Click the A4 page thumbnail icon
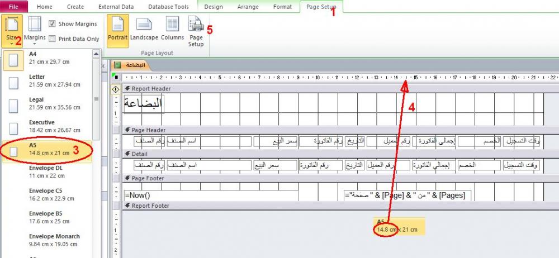559x258 pixels. (13, 60)
